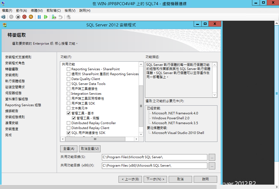Click feature list scroll down arrow

(x=141, y=134)
